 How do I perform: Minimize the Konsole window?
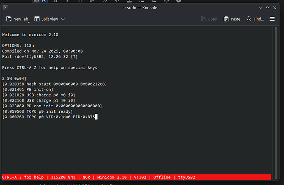(x=260, y=7)
